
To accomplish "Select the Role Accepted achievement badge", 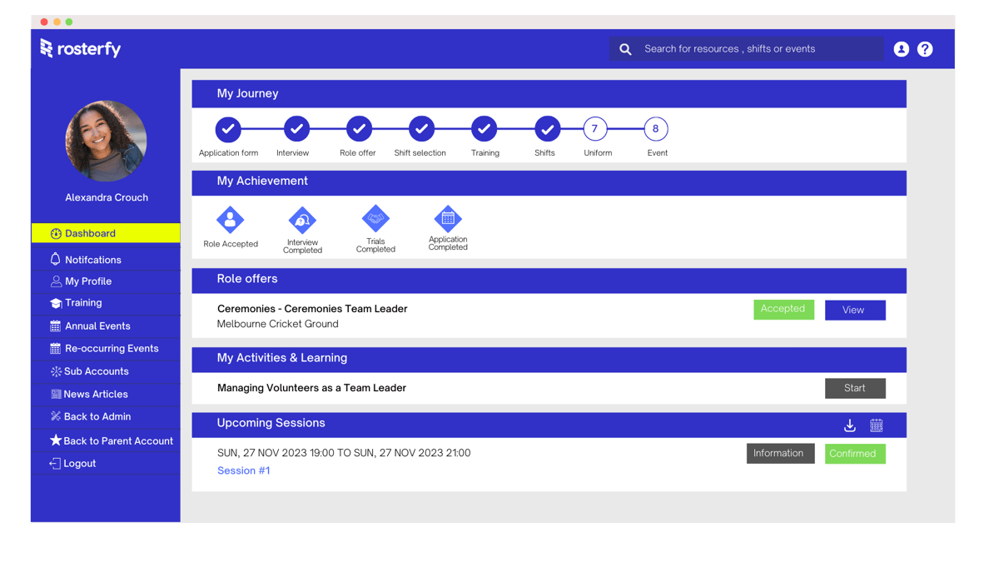I will [231, 219].
